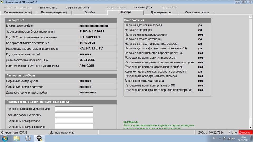Open the Windows Start menu
This screenshot has width=253, height=142.
click(5, 138)
